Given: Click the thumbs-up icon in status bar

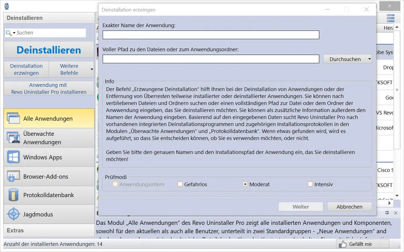Looking at the screenshot, I should 342,244.
